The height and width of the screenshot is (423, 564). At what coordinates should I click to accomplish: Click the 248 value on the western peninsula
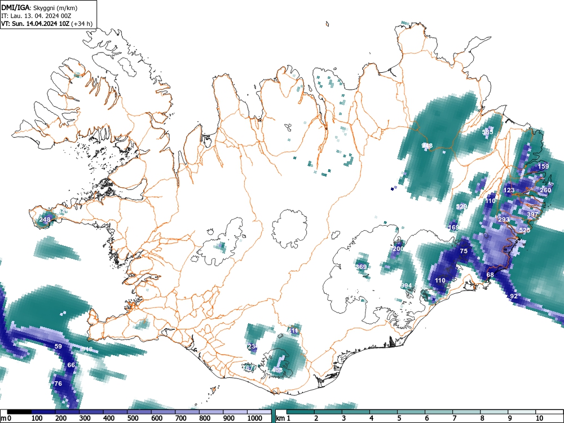pyautogui.click(x=45, y=219)
